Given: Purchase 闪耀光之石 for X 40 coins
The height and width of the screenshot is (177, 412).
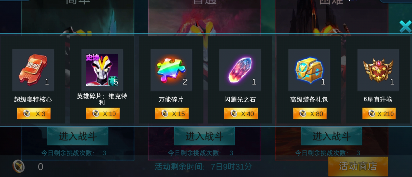Looking at the screenshot, I should pyautogui.click(x=241, y=114).
